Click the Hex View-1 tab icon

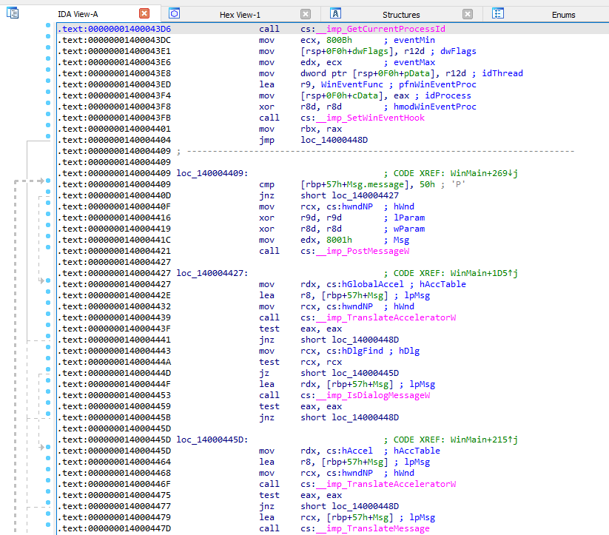[x=174, y=13]
